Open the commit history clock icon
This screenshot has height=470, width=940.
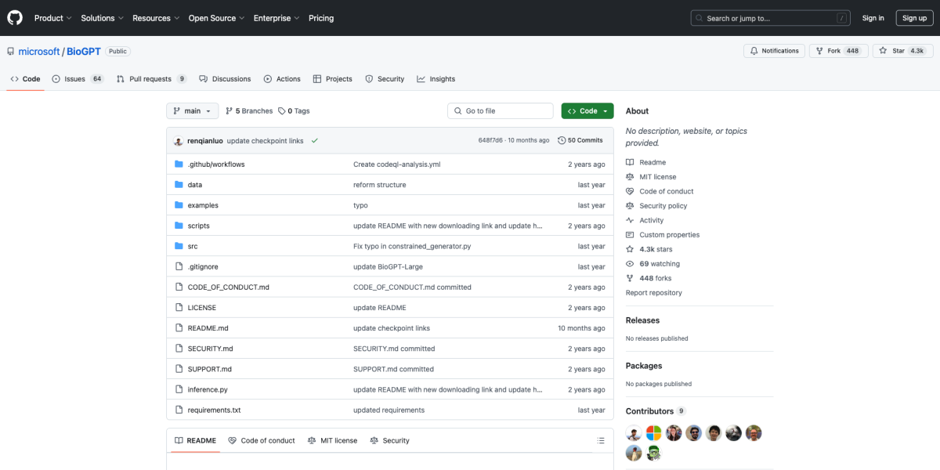click(x=562, y=141)
